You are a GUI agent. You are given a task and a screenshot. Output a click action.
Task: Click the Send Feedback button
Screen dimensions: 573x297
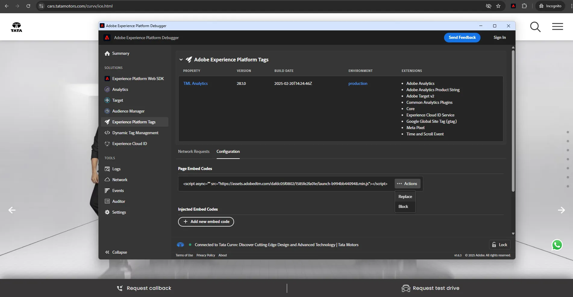462,38
